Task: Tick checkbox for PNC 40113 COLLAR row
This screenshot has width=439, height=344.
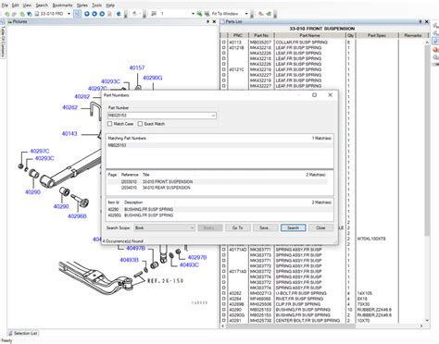Action: tap(223, 43)
